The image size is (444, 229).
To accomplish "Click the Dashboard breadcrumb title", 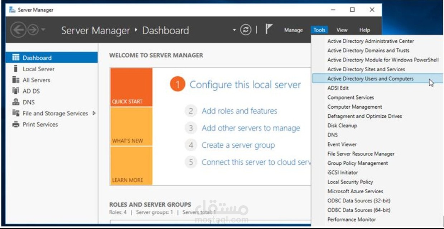I will [x=165, y=30].
